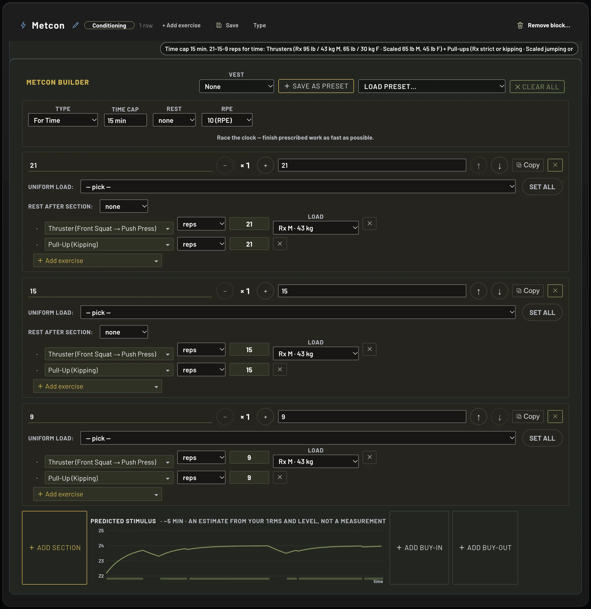Open Thruster load dropdown in section 9
The height and width of the screenshot is (609, 591).
pos(316,461)
